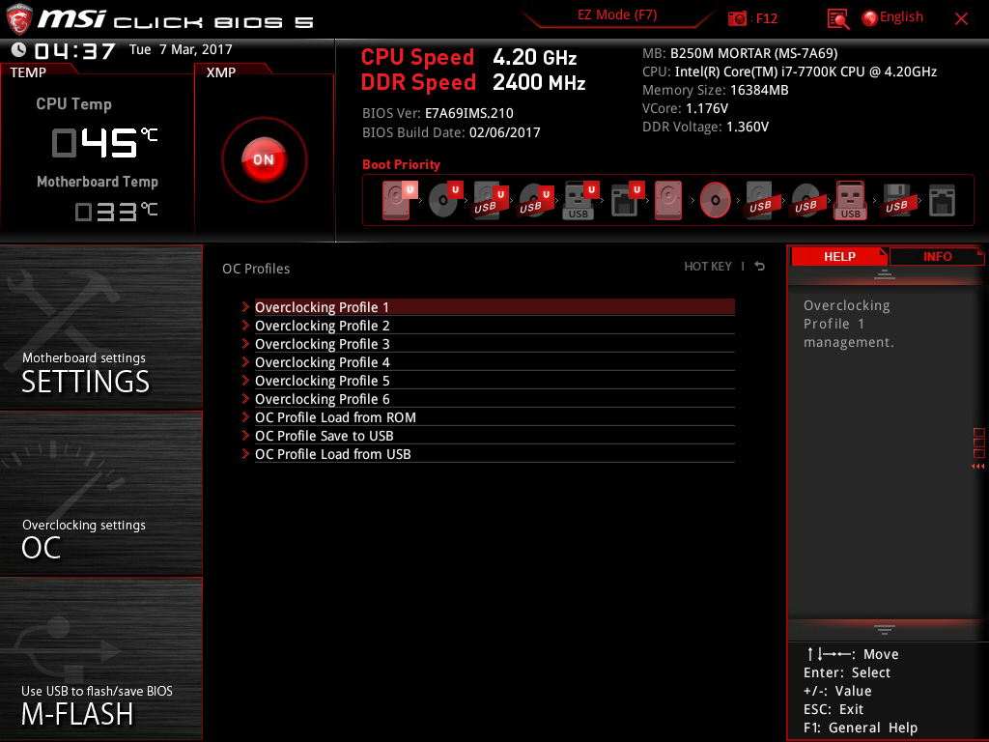Click the F12 screenshot camera icon

coord(737,18)
